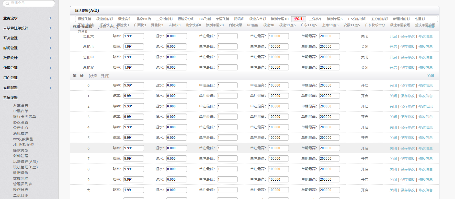Open the 操作日志 sidebar item
455x199 pixels.
[20, 190]
